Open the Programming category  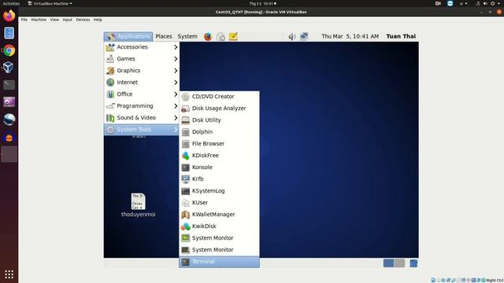coord(142,106)
